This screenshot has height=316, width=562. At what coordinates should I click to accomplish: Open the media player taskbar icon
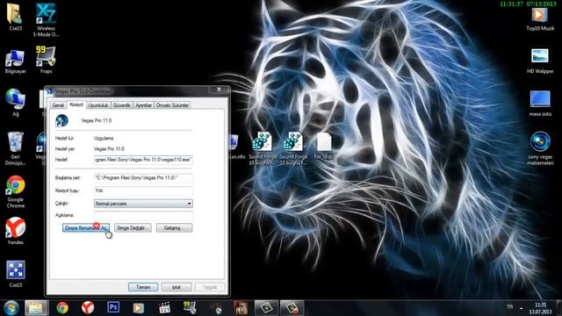pyautogui.click(x=139, y=308)
